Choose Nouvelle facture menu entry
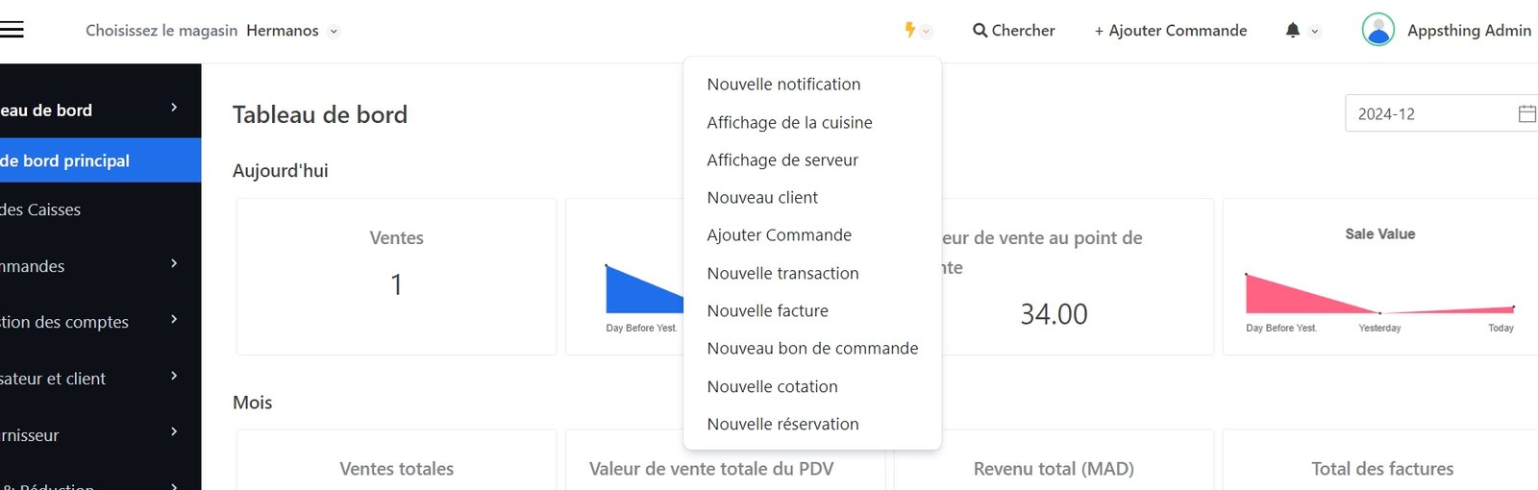 [767, 311]
